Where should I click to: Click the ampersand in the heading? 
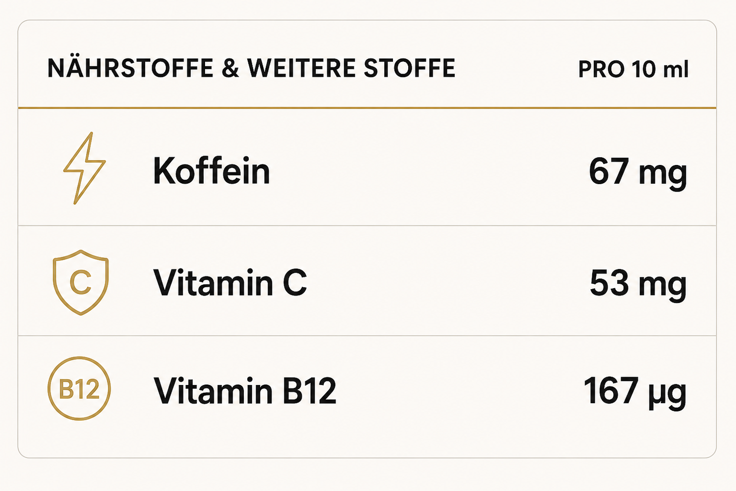pos(230,69)
